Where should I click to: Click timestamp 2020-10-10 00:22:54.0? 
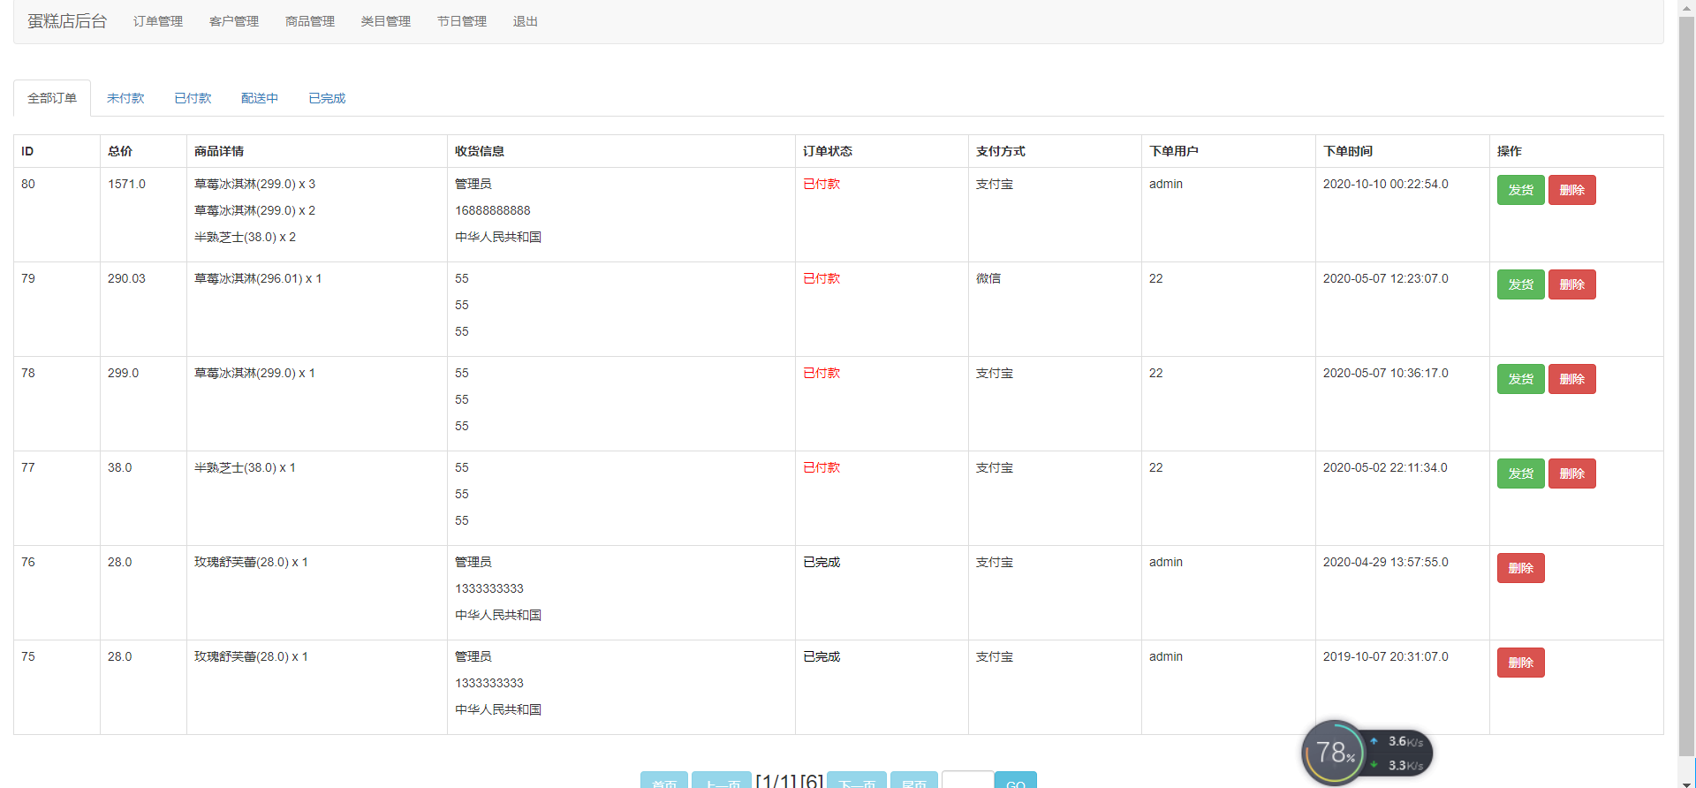pyautogui.click(x=1386, y=184)
